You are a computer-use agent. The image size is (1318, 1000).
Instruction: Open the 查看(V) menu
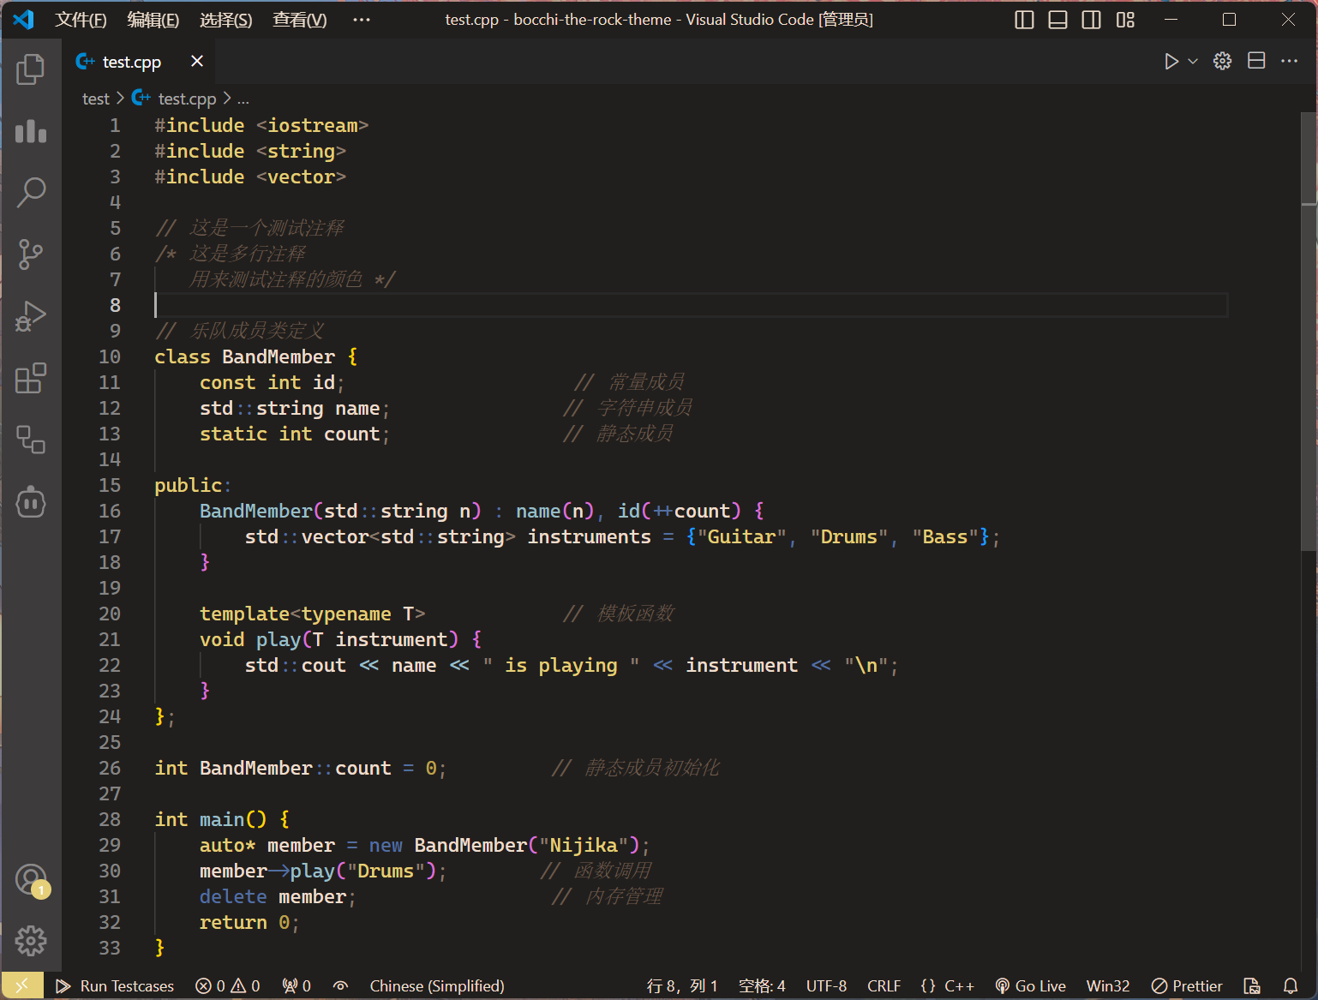point(300,20)
